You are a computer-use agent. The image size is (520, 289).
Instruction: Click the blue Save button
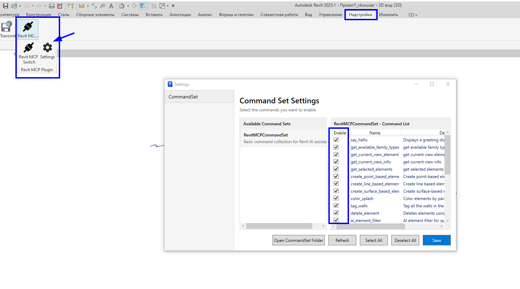pyautogui.click(x=437, y=240)
